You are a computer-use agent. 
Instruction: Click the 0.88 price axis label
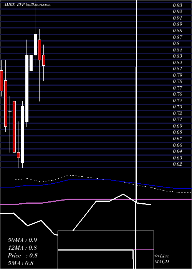[177, 31]
